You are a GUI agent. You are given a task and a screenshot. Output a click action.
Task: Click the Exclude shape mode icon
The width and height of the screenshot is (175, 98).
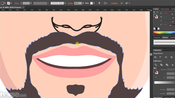point(172,57)
